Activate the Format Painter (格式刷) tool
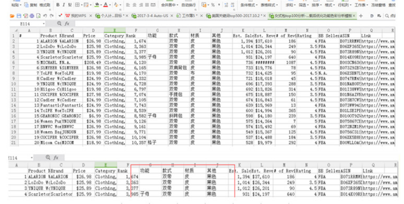The width and height of the screenshot is (404, 204). click(x=45, y=5)
